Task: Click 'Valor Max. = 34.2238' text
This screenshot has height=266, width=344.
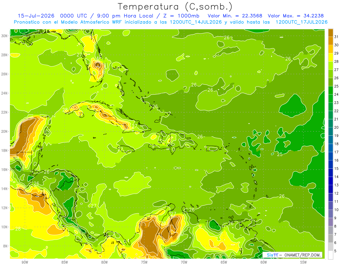Action: (x=296, y=16)
